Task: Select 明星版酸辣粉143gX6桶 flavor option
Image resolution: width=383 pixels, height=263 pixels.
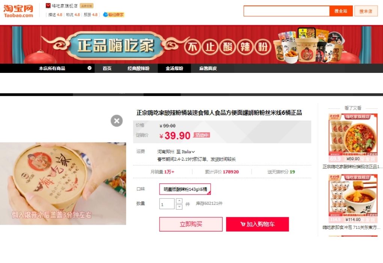Action: click(185, 189)
